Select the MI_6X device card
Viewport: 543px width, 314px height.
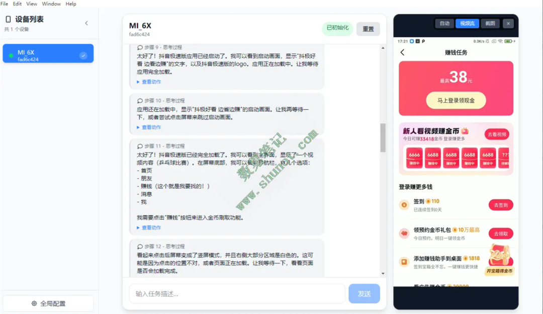point(48,53)
